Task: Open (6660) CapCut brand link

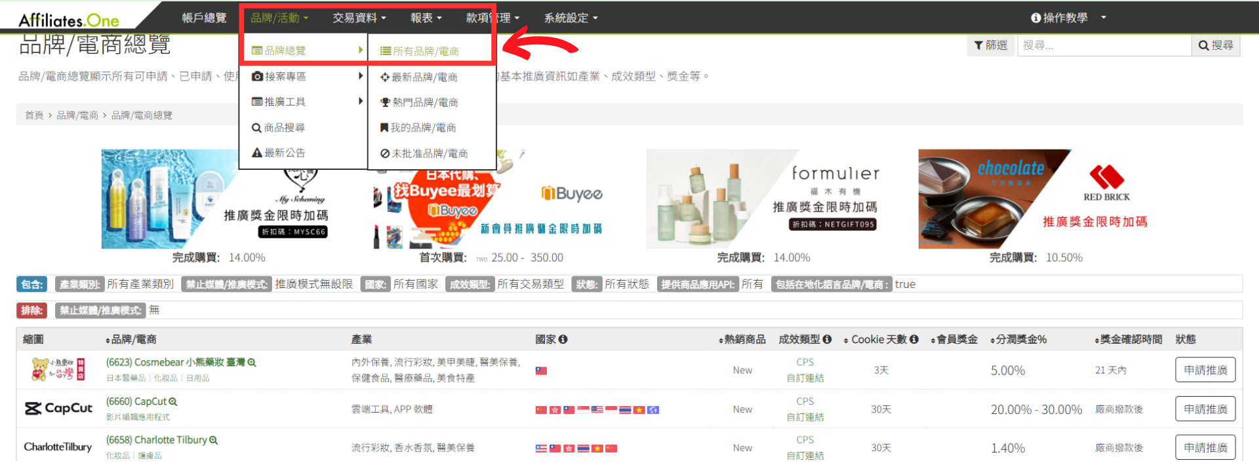Action: [136, 401]
